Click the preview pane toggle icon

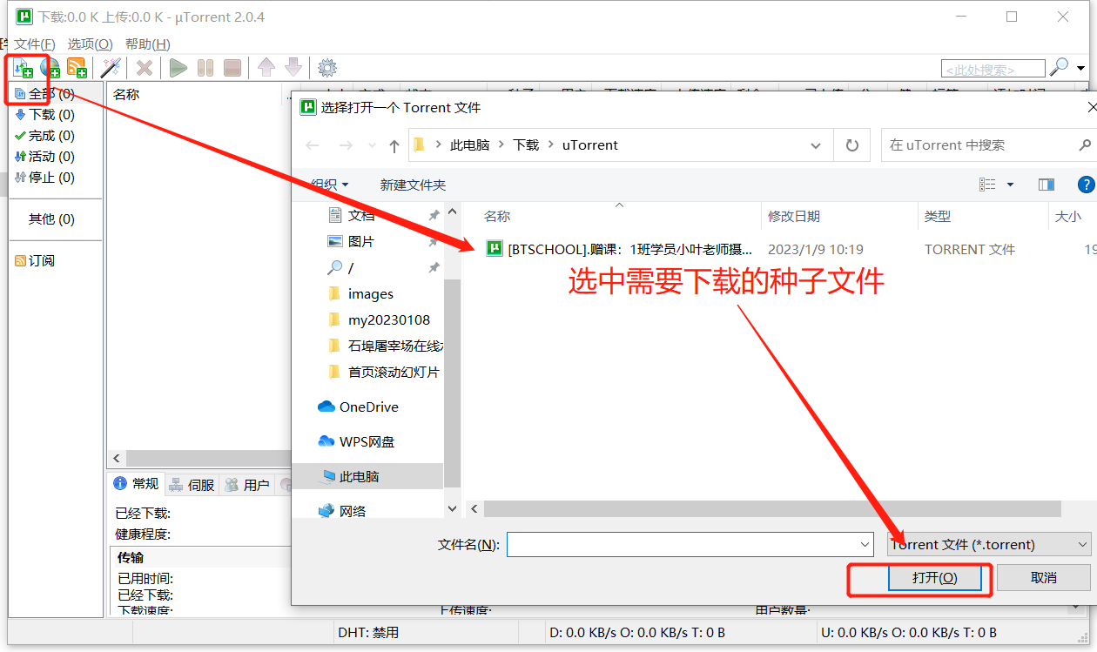[x=1047, y=185]
